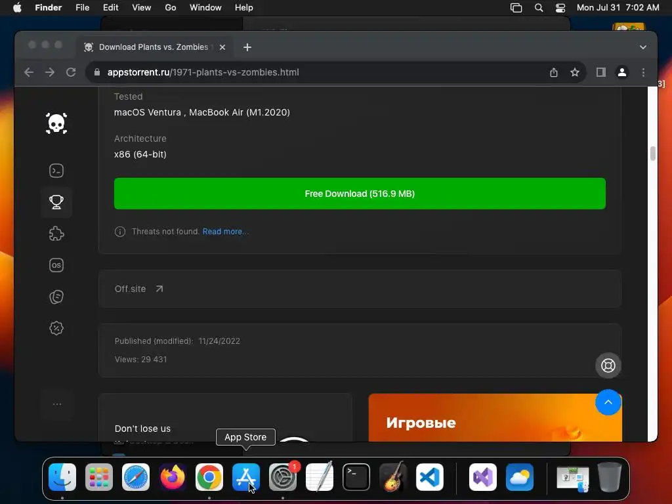This screenshot has height=504, width=672.
Task: Open the Finder menu in the menu bar
Action: click(48, 8)
